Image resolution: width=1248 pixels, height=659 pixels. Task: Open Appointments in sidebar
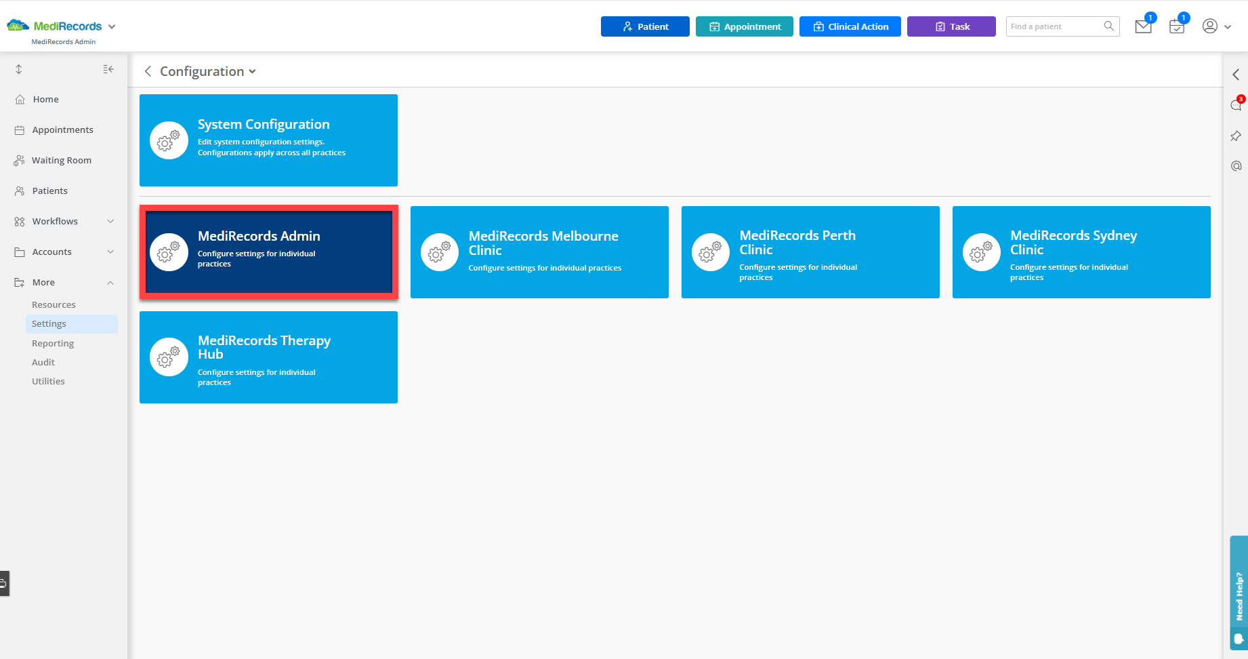tap(64, 129)
